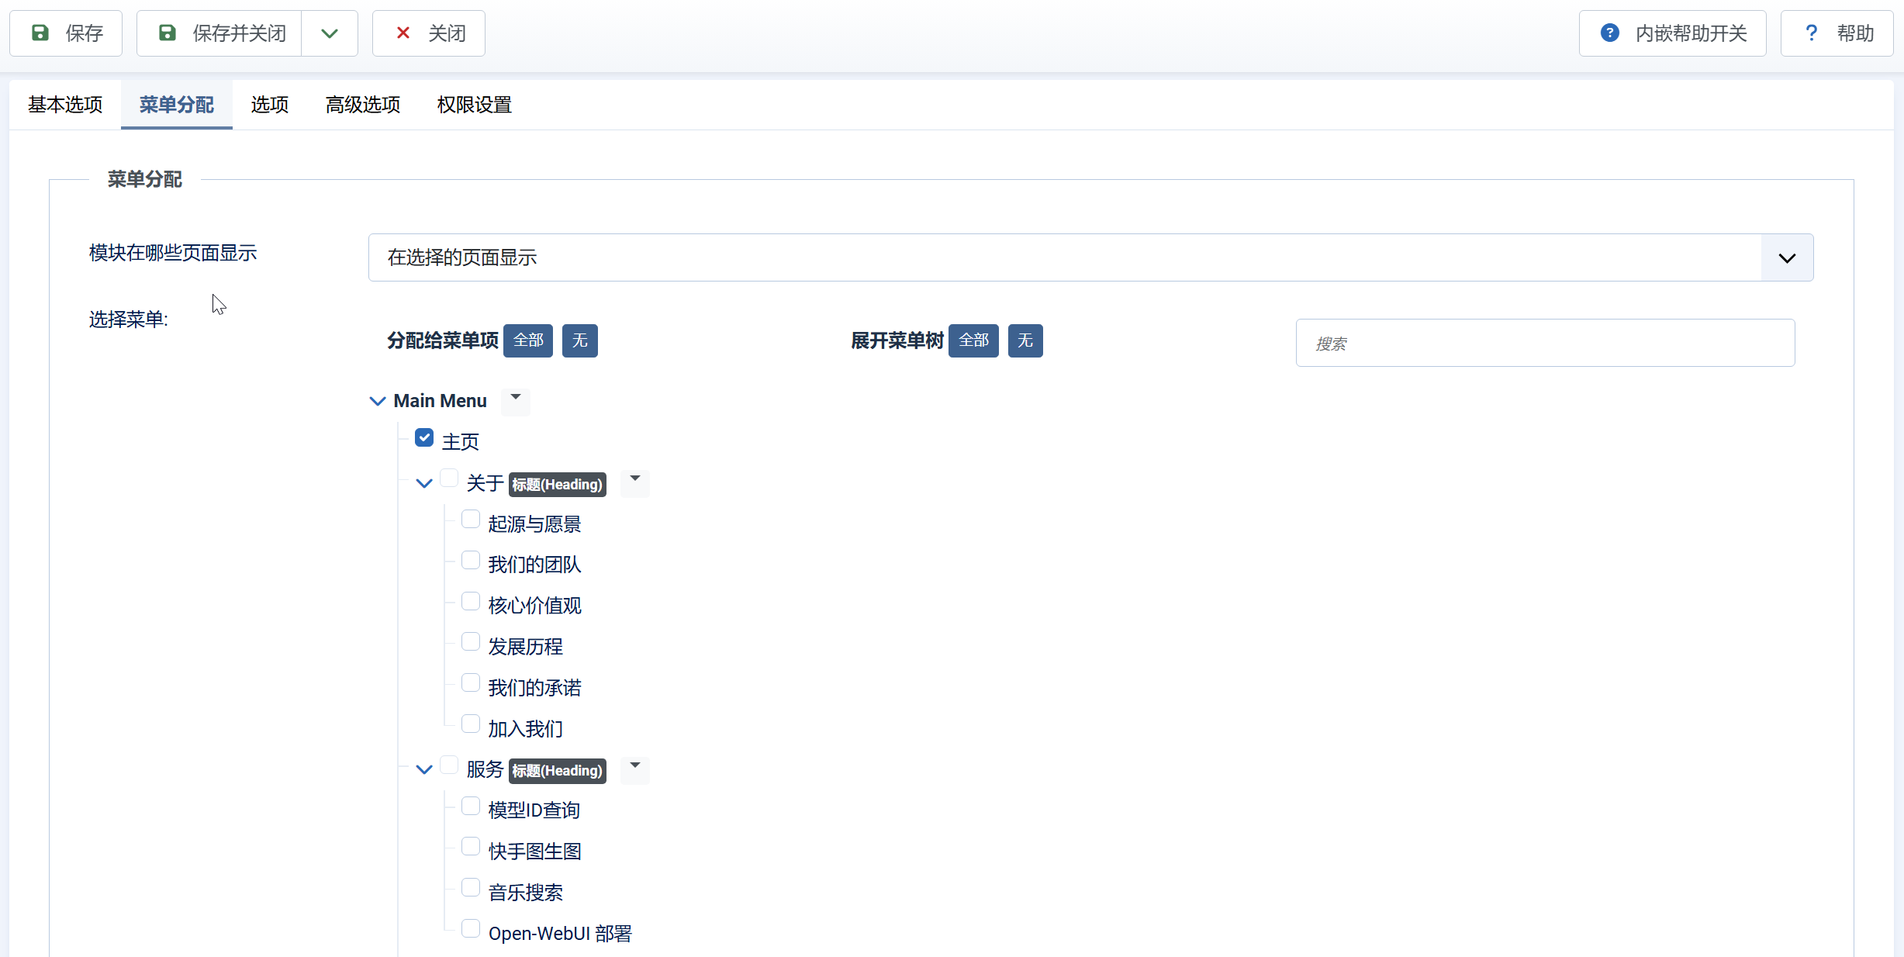The width and height of the screenshot is (1904, 957).
Task: Click into the 搜索 menu search field
Action: (1545, 343)
